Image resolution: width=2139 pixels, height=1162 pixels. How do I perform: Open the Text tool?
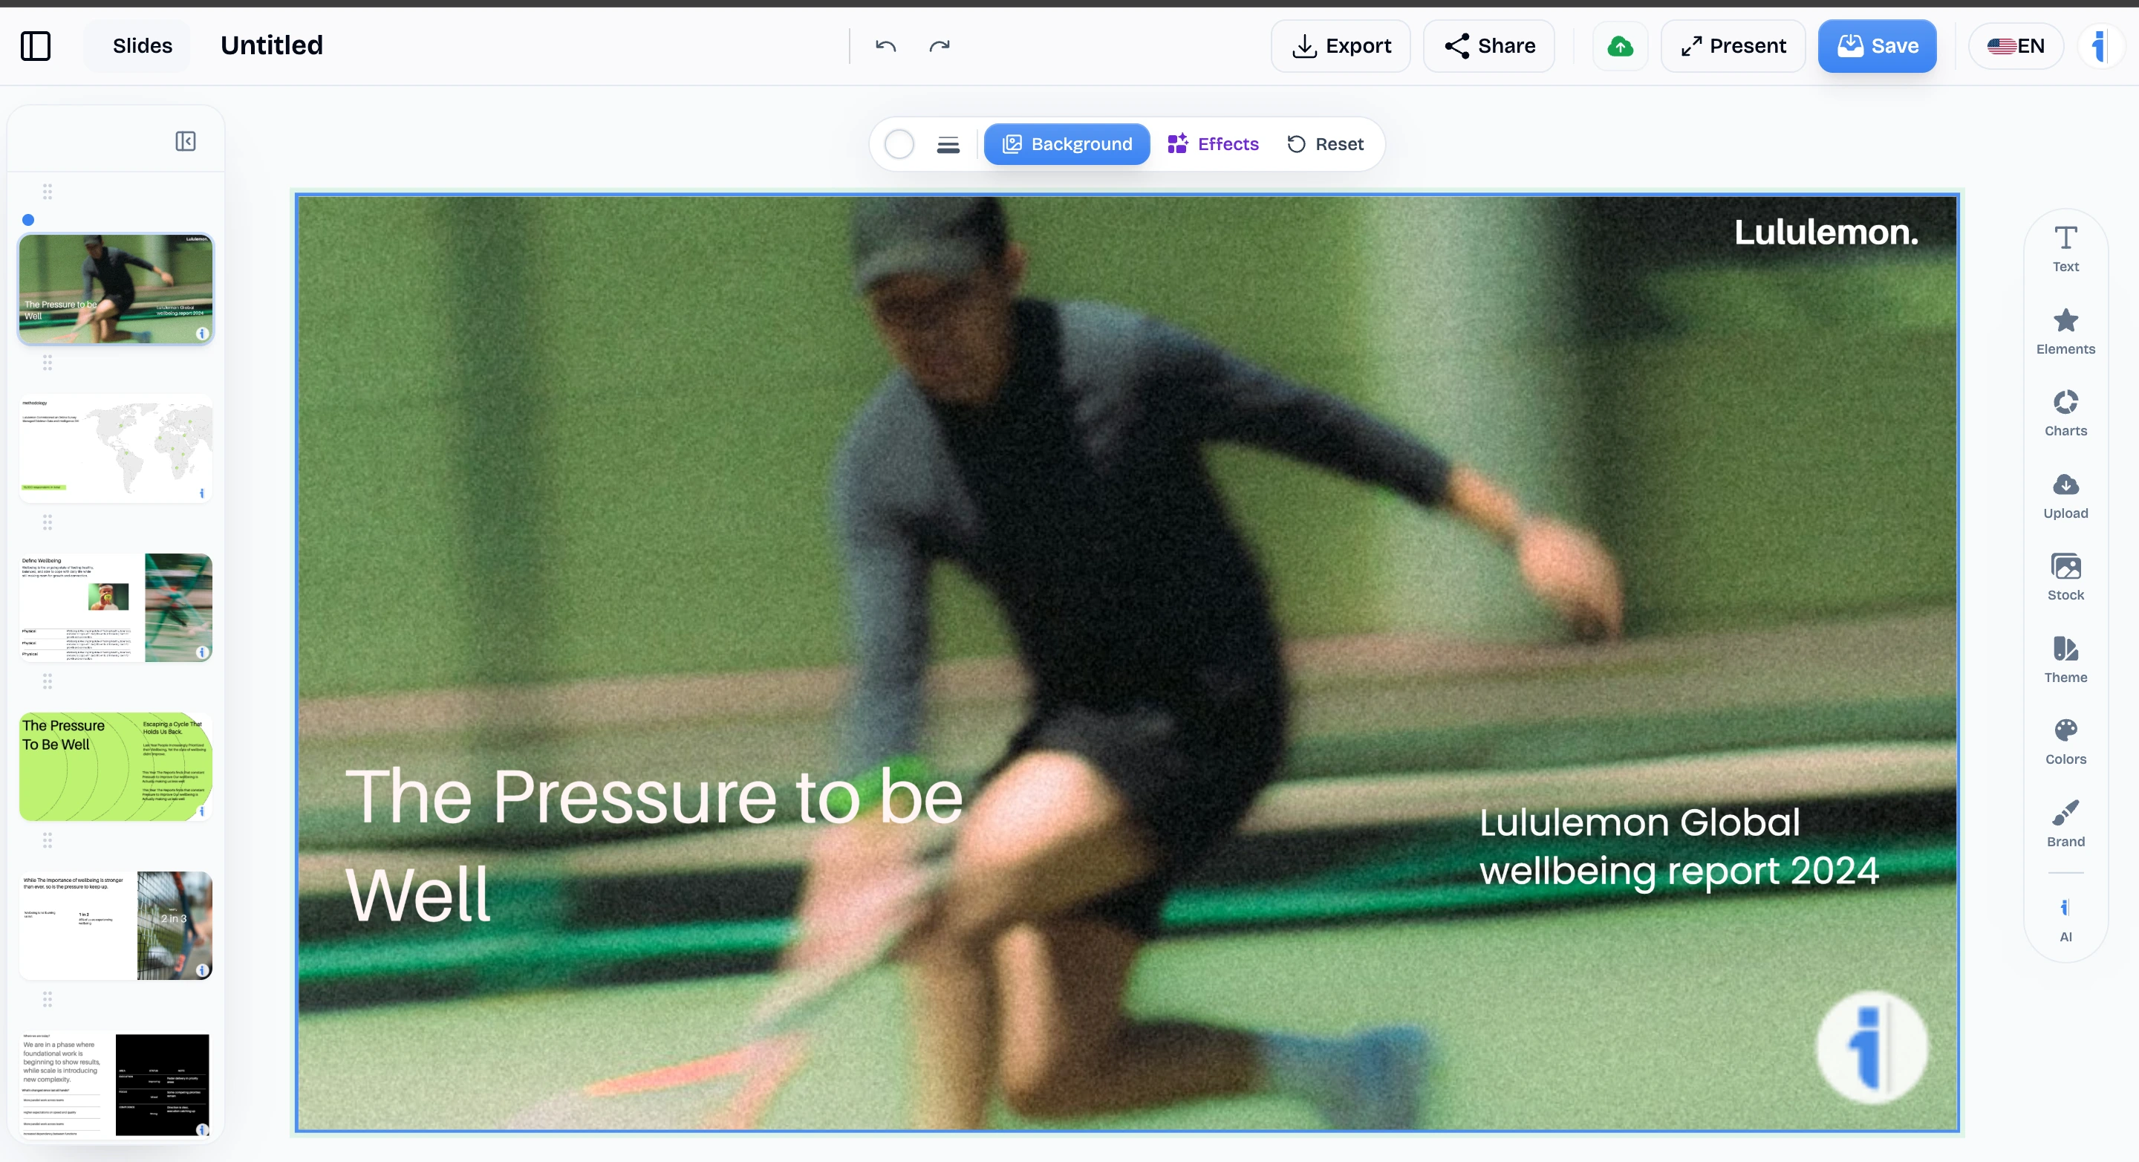click(x=2065, y=249)
